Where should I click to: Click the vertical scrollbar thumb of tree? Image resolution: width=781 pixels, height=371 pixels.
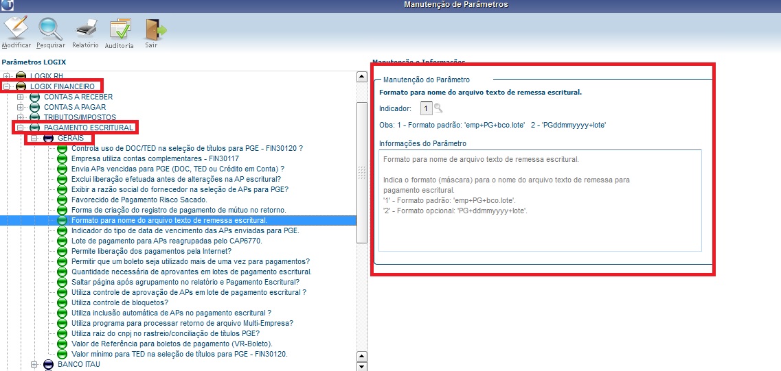pyautogui.click(x=362, y=173)
